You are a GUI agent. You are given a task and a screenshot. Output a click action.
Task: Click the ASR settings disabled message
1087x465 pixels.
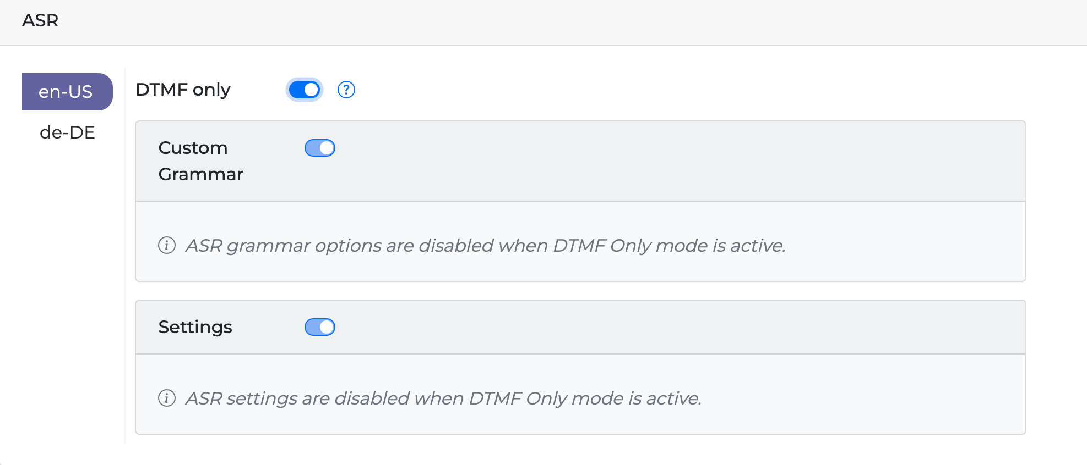point(443,398)
